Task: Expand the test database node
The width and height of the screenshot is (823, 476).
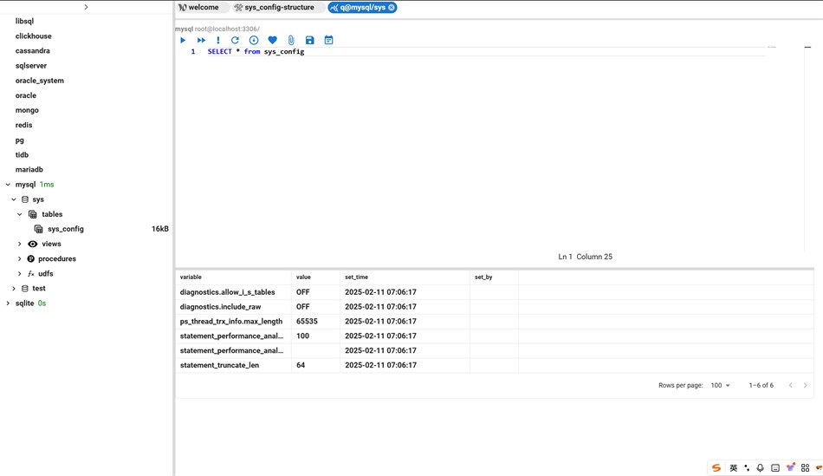Action: (14, 289)
